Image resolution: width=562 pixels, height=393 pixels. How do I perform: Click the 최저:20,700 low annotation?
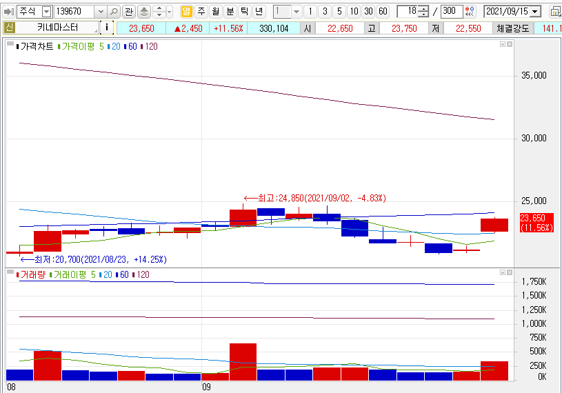tap(93, 259)
